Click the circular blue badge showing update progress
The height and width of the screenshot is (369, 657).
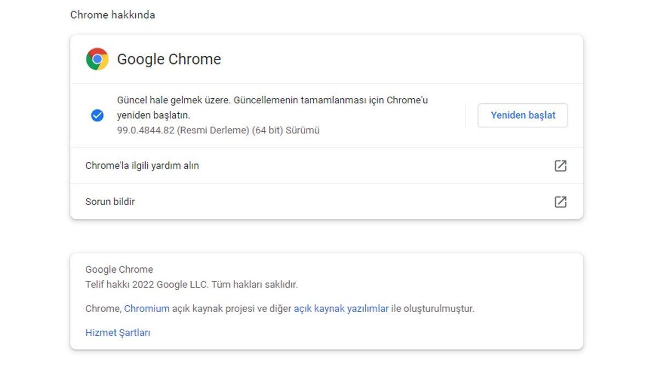(97, 115)
